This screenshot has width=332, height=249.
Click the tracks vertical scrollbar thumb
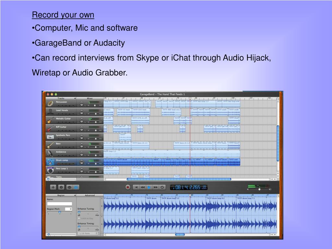coord(278,143)
